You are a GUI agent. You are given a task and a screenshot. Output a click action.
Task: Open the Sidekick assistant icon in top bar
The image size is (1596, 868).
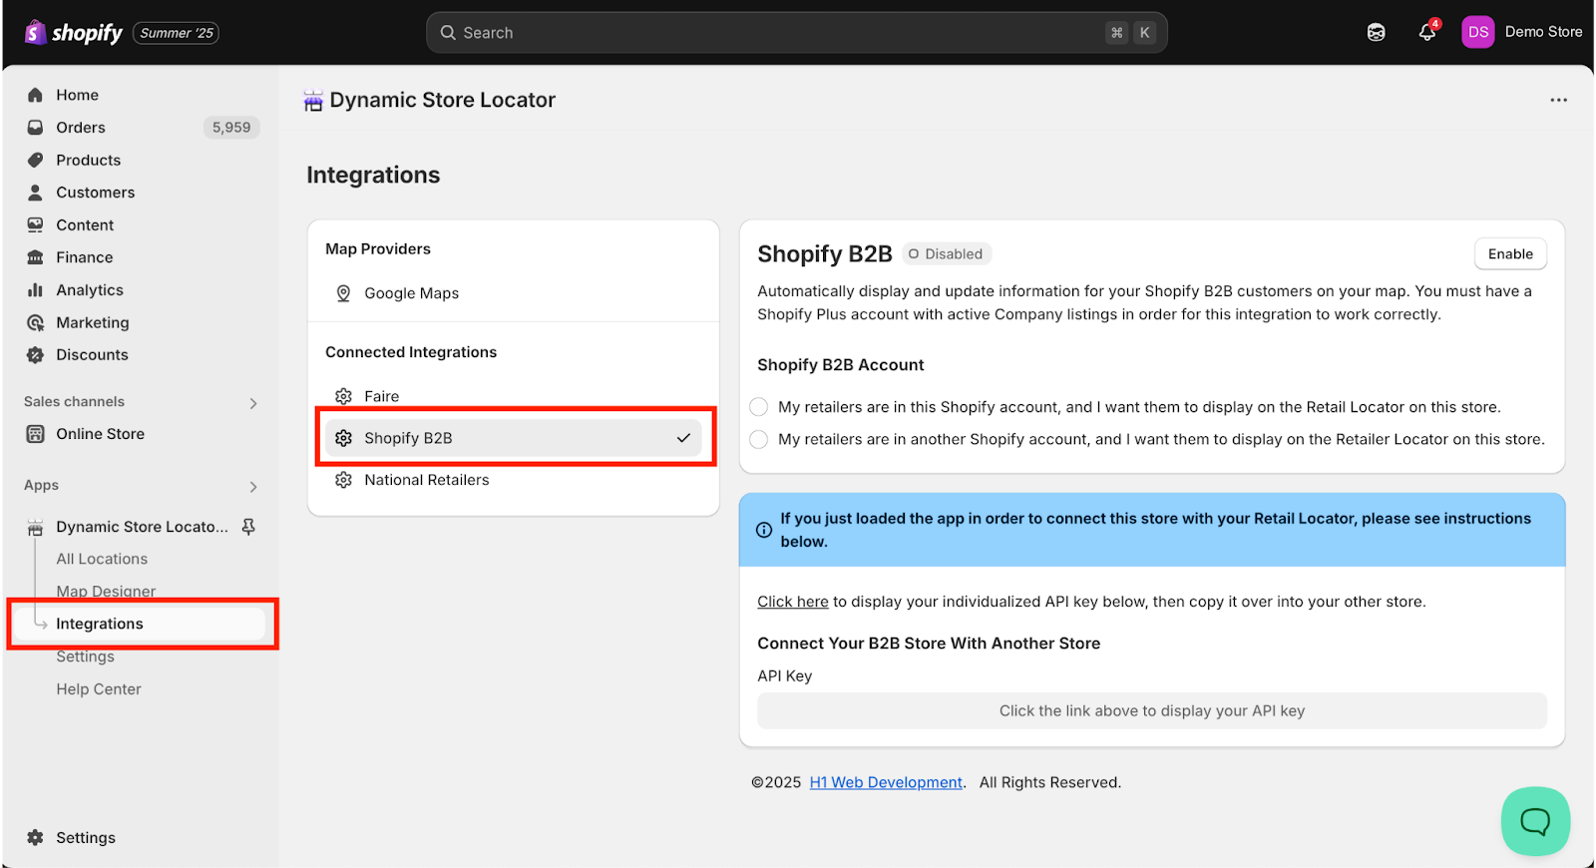click(1377, 33)
